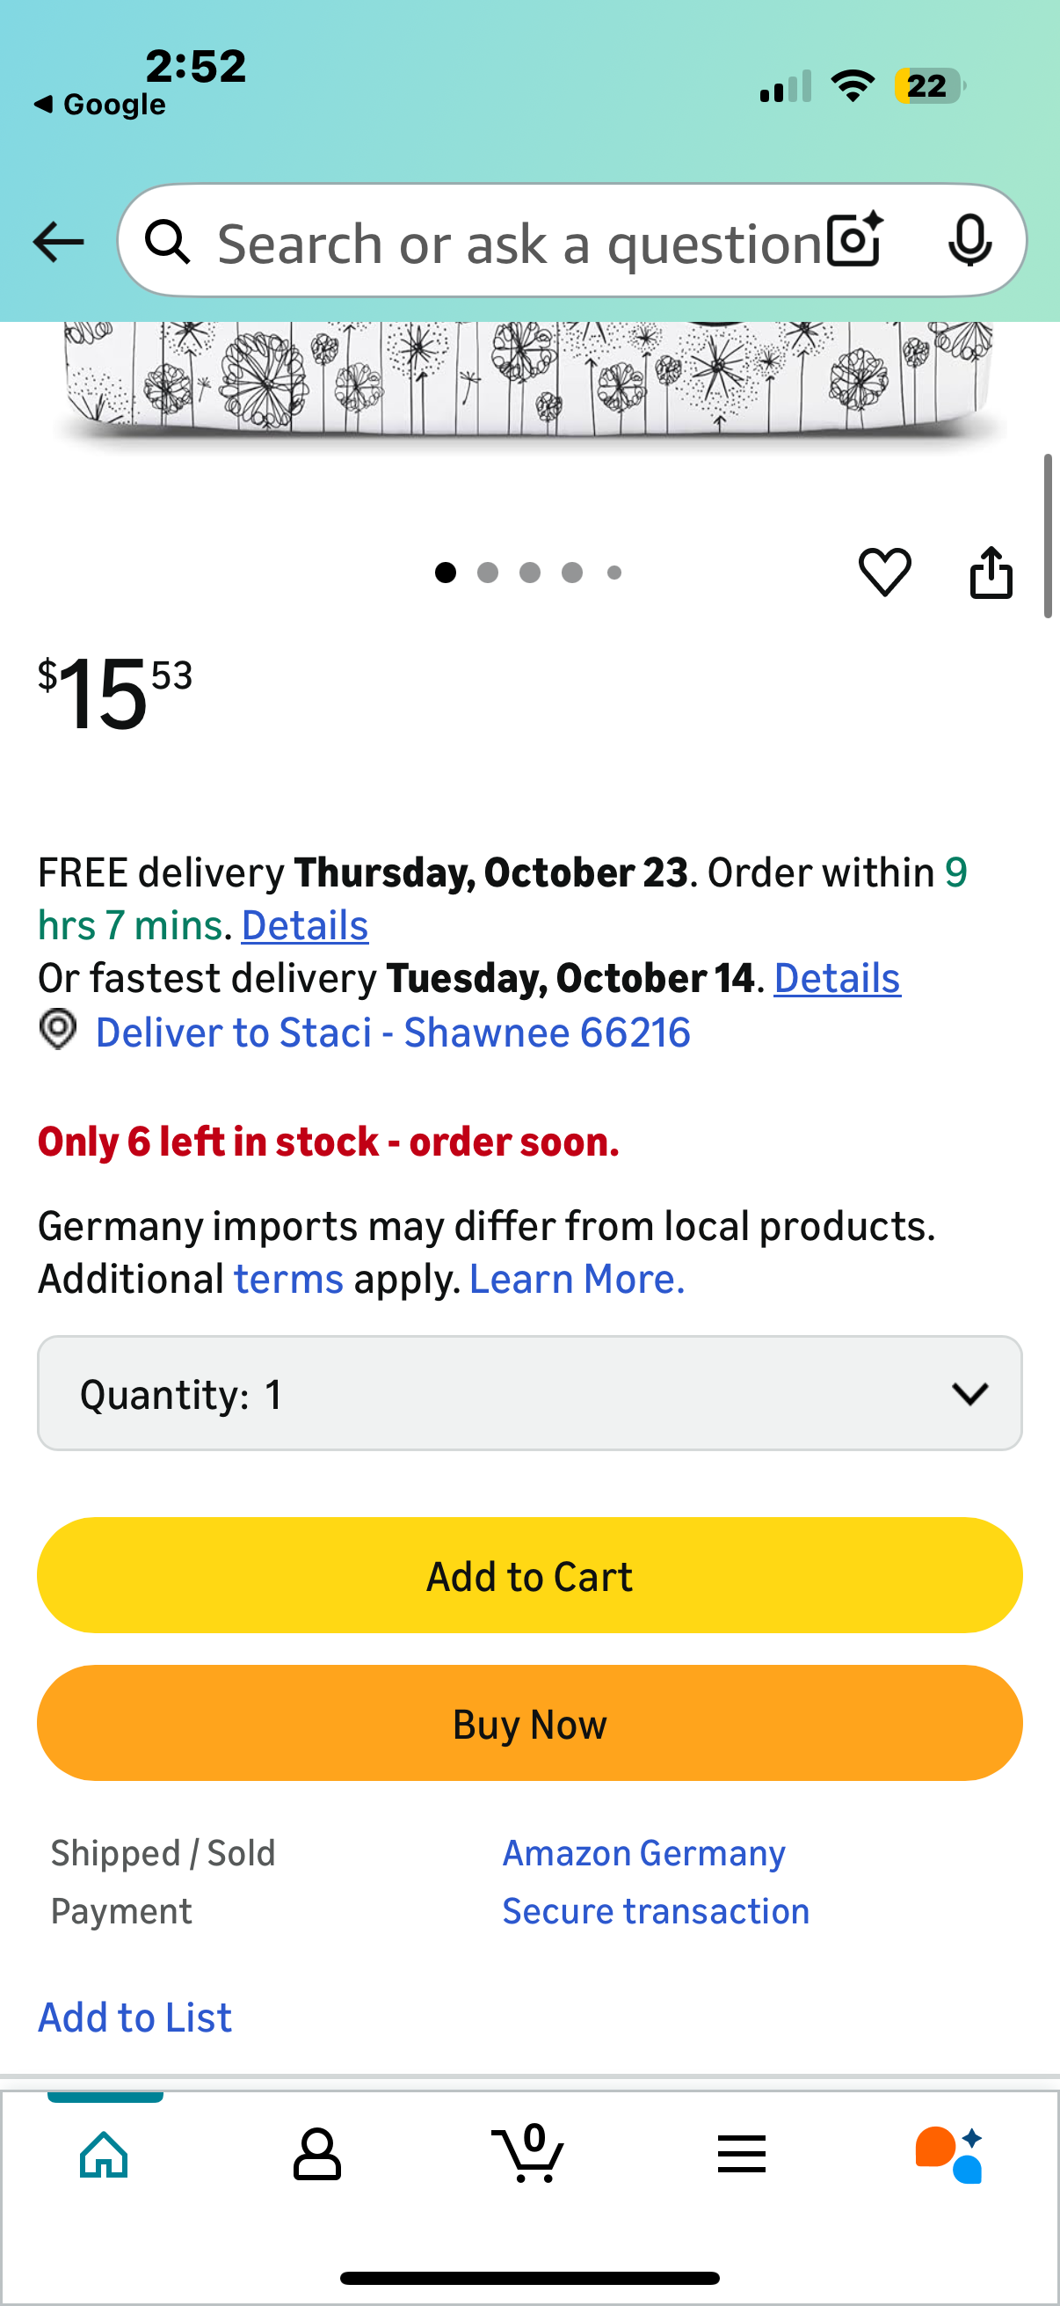The height and width of the screenshot is (2306, 1060).
Task: Tap the back arrow beside search bar
Action: 58,242
